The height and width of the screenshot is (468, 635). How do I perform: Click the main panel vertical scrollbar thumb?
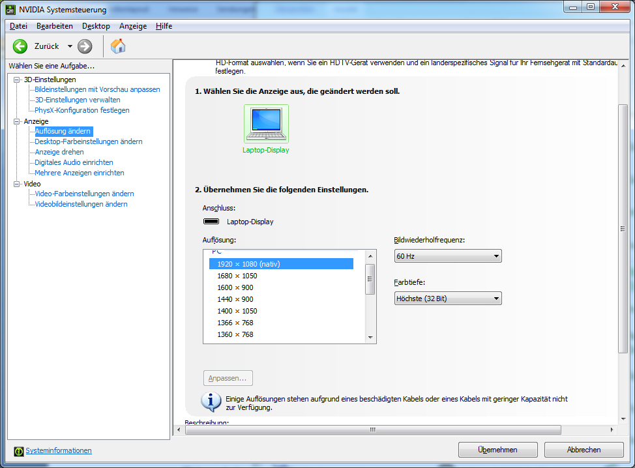pyautogui.click(x=623, y=229)
